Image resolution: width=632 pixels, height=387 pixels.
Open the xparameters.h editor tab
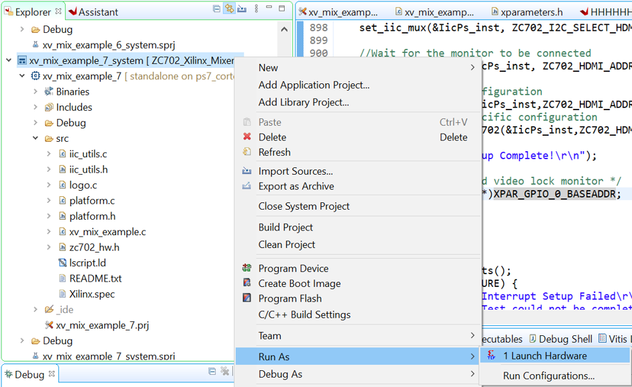pyautogui.click(x=527, y=12)
